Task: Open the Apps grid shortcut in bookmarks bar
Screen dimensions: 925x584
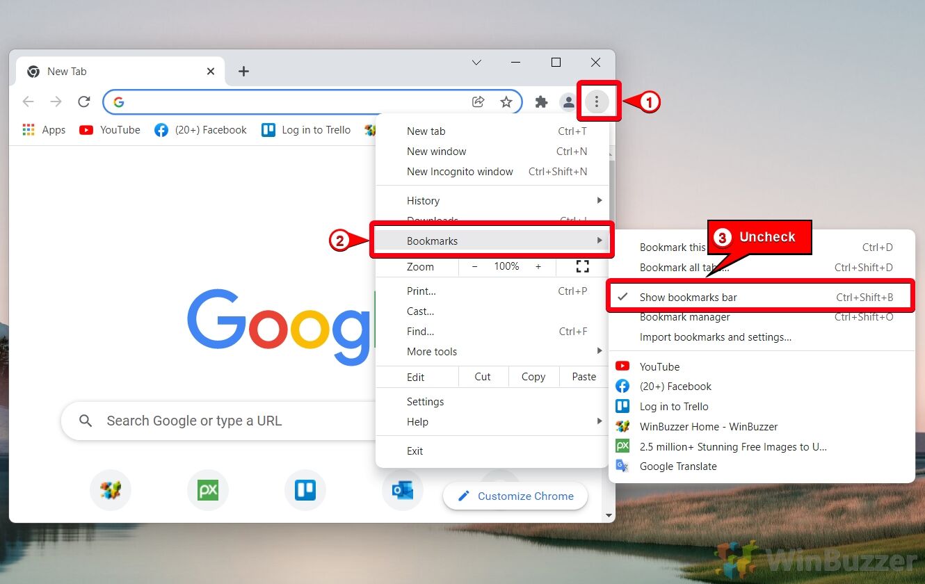Action: click(44, 130)
